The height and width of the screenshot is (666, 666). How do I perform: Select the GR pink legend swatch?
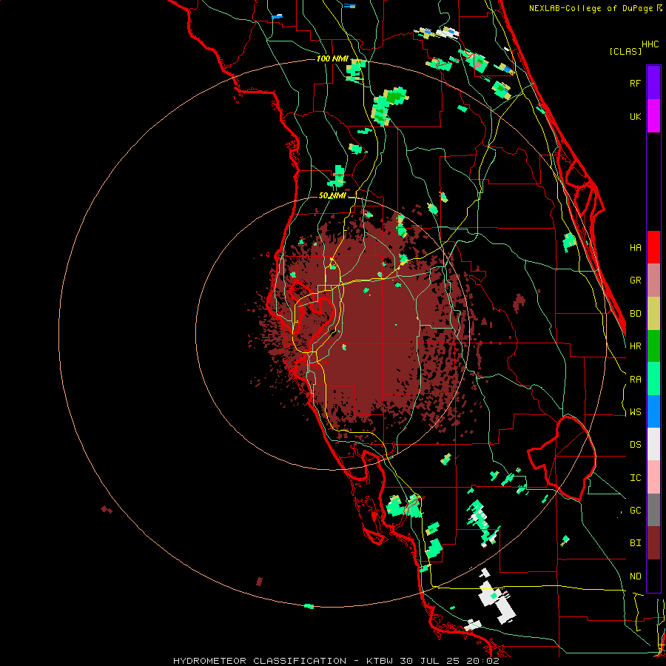[x=653, y=280]
